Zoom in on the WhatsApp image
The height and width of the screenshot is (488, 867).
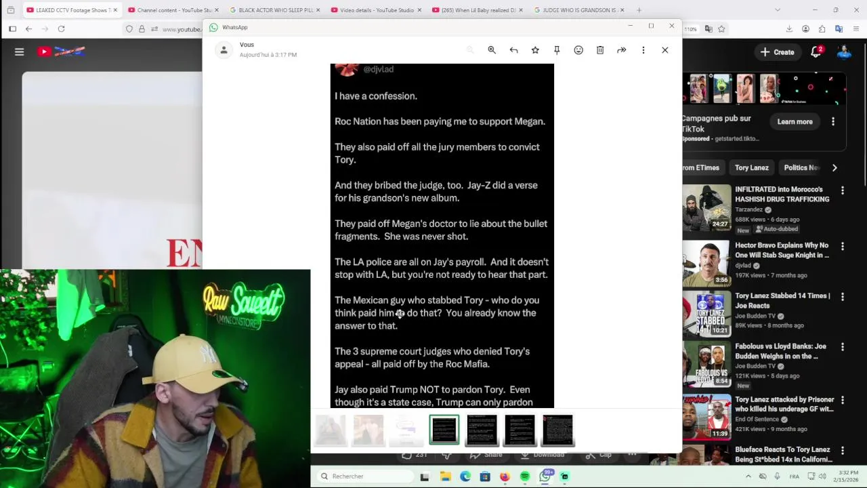(x=492, y=50)
